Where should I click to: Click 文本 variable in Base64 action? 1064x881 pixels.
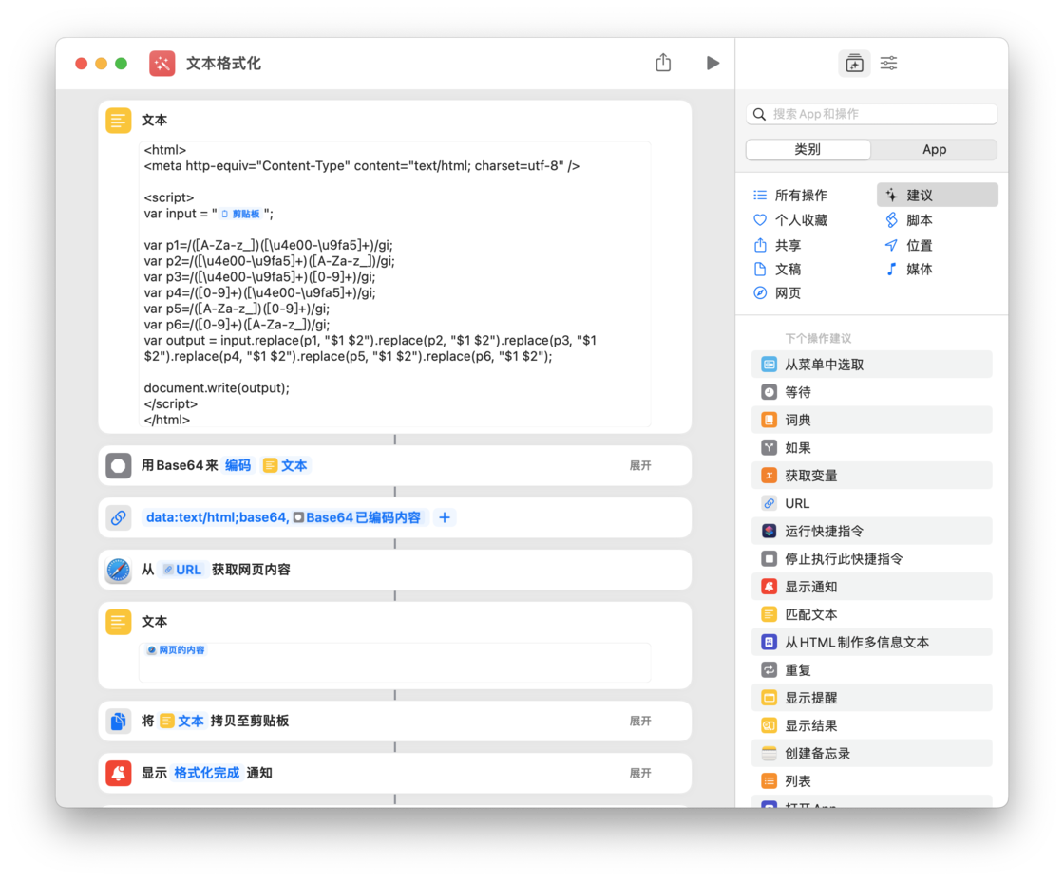point(285,465)
